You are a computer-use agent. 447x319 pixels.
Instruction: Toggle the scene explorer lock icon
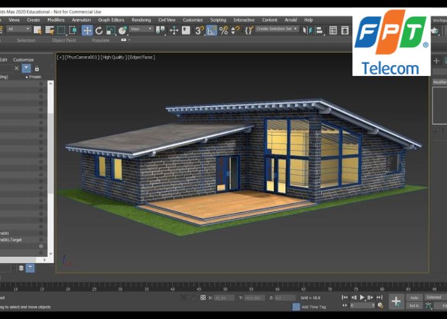click(x=37, y=68)
